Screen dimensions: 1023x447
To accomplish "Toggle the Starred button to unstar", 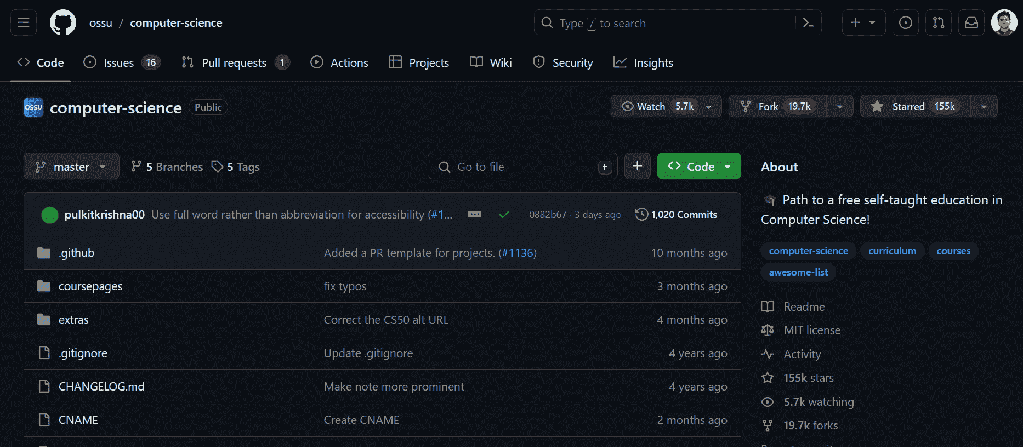I will tap(916, 106).
